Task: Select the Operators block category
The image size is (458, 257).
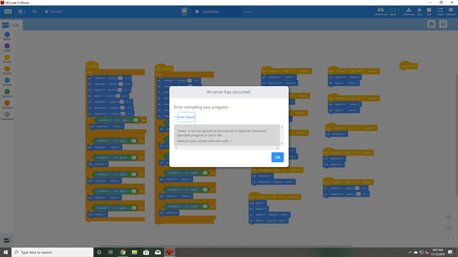Action: pyautogui.click(x=7, y=93)
